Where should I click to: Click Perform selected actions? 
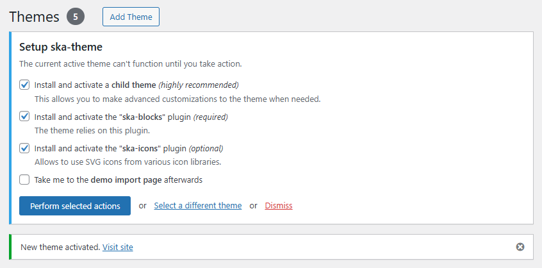click(x=75, y=206)
